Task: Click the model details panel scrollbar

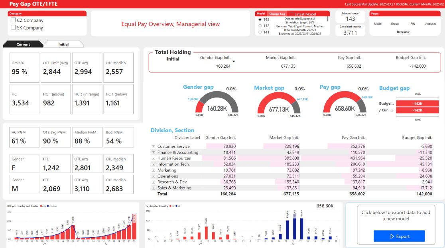Action: (328, 19)
